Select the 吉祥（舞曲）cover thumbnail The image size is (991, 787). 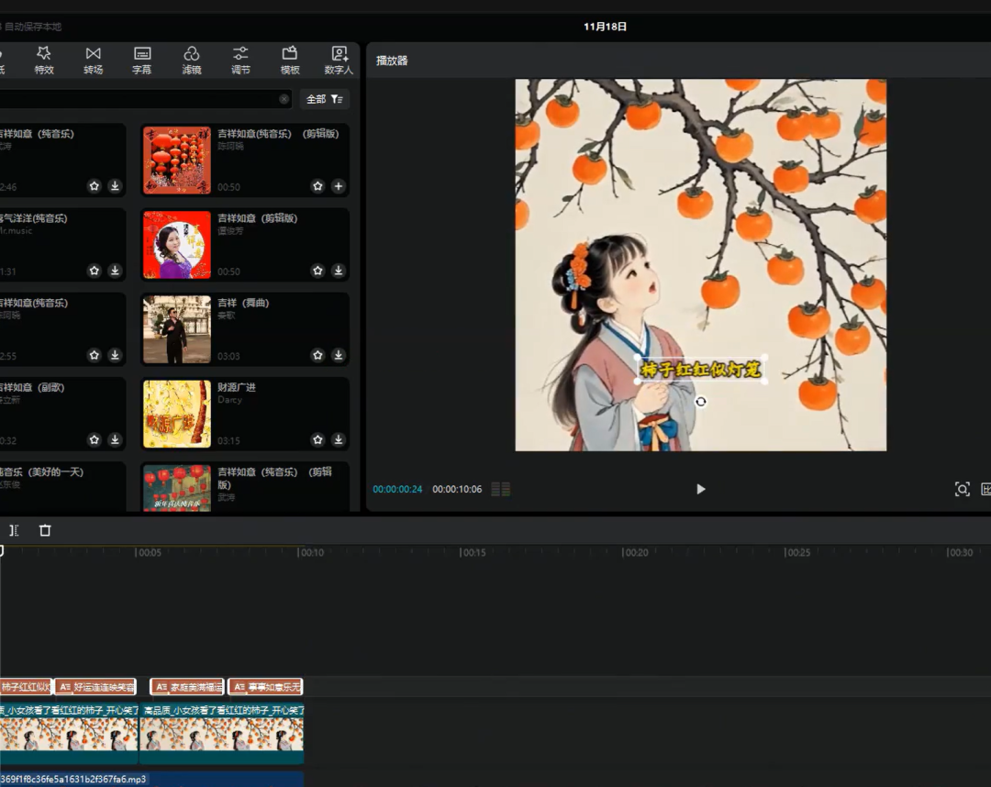point(177,329)
